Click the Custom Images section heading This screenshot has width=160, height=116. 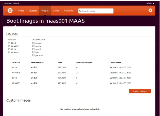19,100
